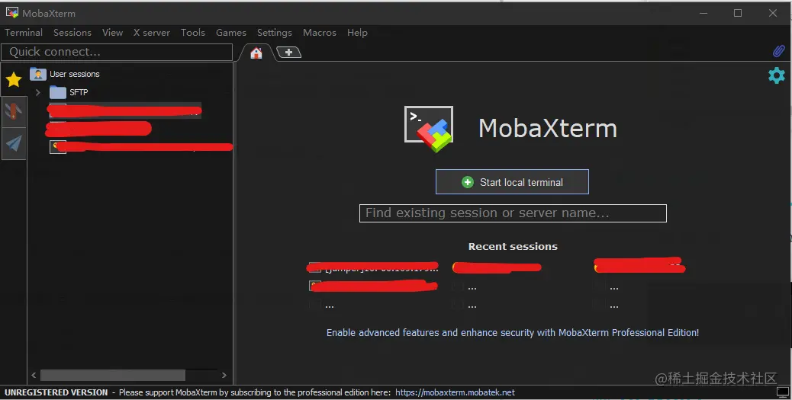Screen dimensions: 792x400
Task: Click the MobaXterm title bar app icon
Action: coord(12,13)
